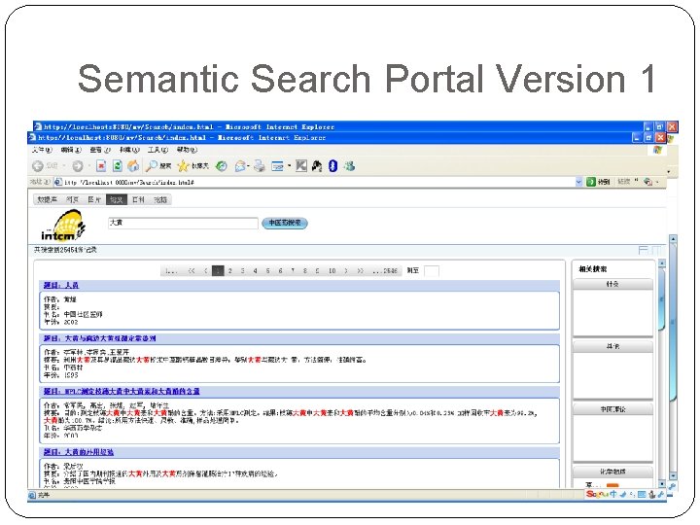Switch to the second search category tab
Screen dimensions: 700x525
(72, 199)
